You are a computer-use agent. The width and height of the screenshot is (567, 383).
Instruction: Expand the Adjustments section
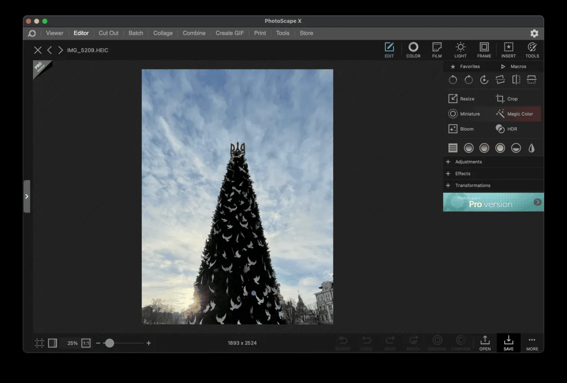(x=468, y=161)
